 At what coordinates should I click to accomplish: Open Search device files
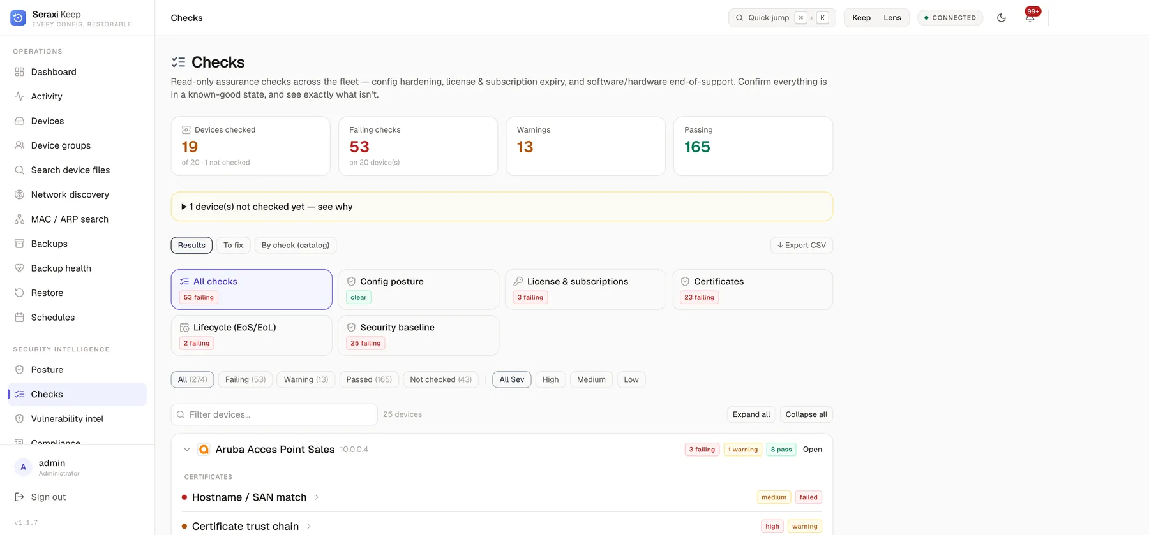[77, 170]
